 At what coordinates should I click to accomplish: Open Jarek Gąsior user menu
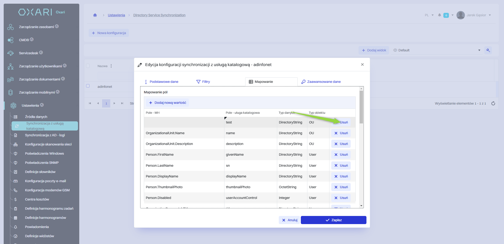[474, 15]
